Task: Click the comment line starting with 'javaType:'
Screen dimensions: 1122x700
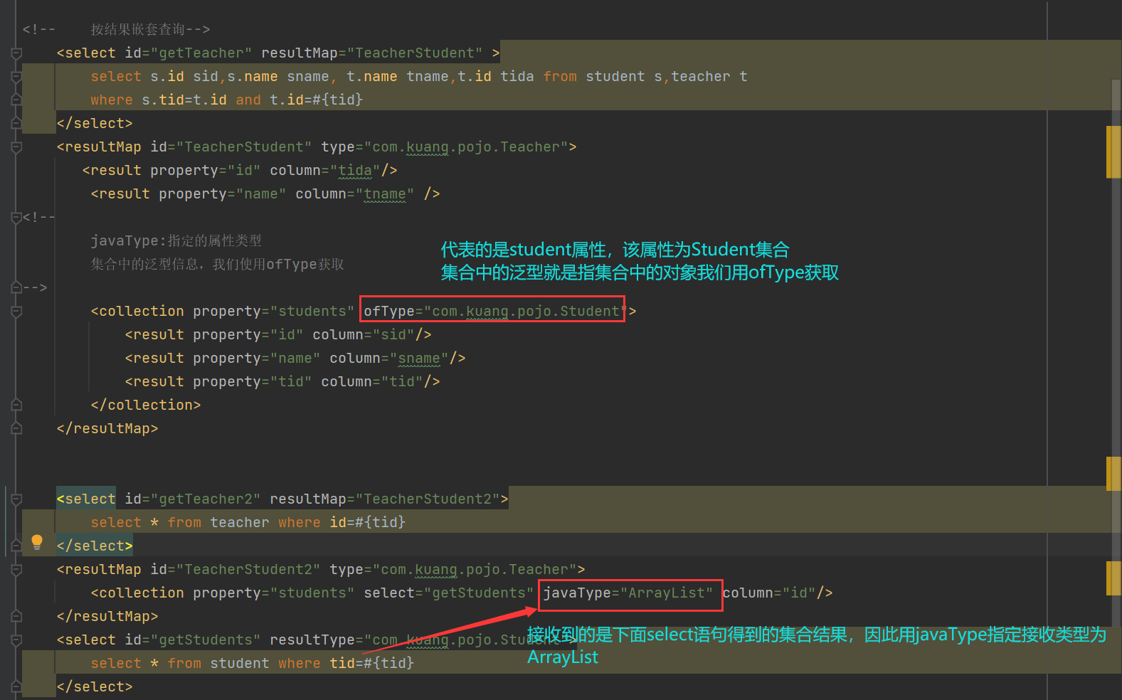Action: pyautogui.click(x=176, y=241)
